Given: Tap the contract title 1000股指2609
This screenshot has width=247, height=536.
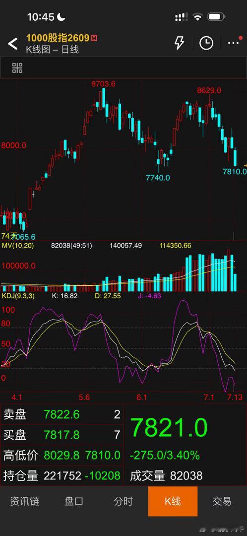Looking at the screenshot, I should [58, 38].
